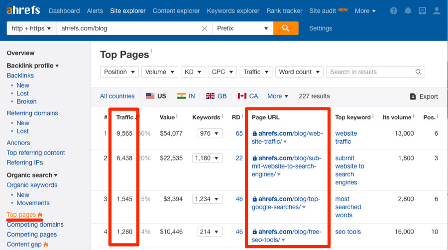The height and width of the screenshot is (250, 448).
Task: Click the results search magnifier icon
Action: coord(419,72)
